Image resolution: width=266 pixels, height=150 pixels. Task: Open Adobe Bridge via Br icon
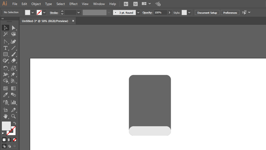point(126,4)
